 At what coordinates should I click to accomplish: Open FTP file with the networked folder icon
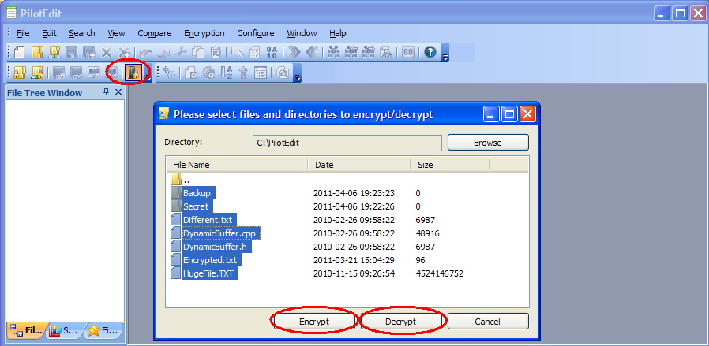point(54,52)
